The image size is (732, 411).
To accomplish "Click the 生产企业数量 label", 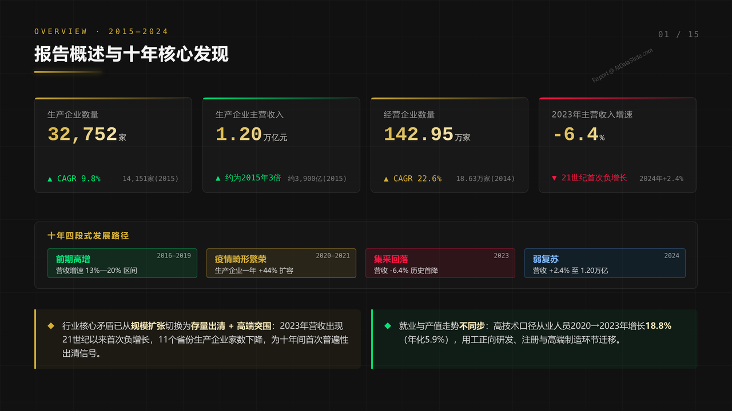I will pyautogui.click(x=73, y=115).
